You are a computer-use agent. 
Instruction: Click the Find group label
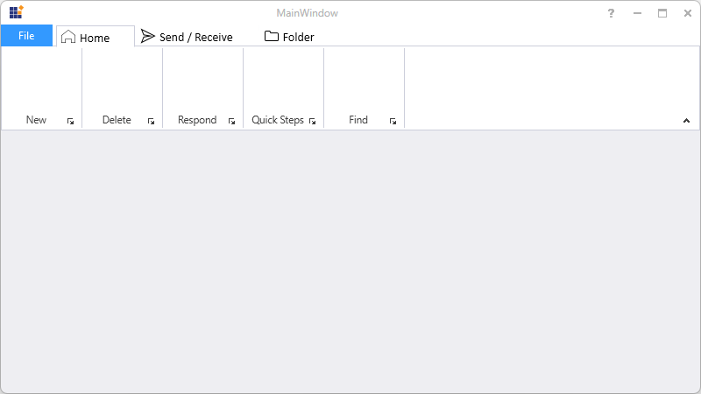(x=358, y=120)
